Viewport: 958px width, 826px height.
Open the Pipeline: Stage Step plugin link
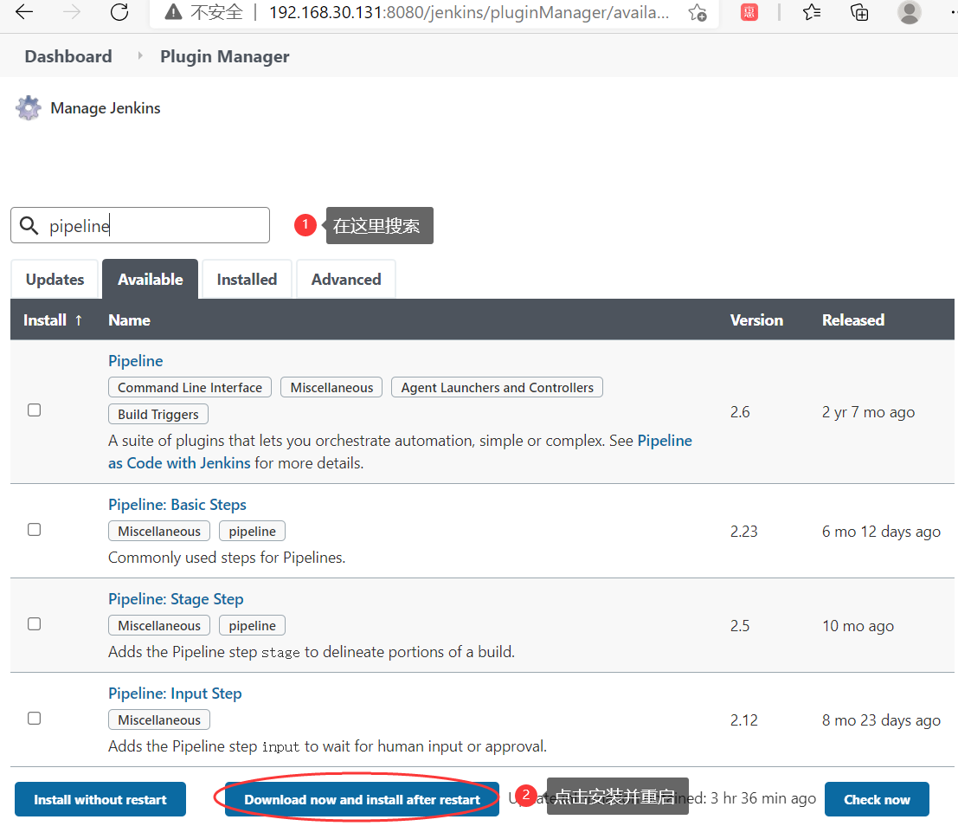[176, 598]
